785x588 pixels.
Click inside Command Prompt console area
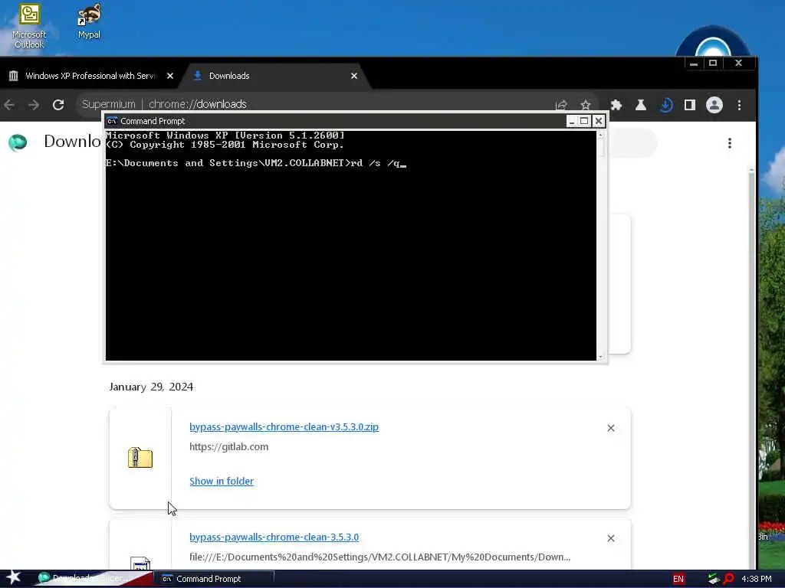tap(350, 245)
